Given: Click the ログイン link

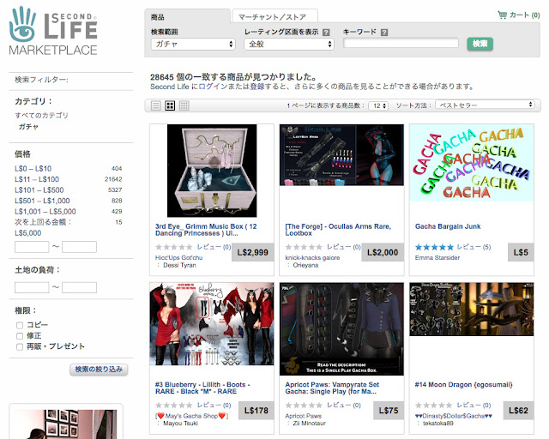Looking at the screenshot, I should [214, 87].
